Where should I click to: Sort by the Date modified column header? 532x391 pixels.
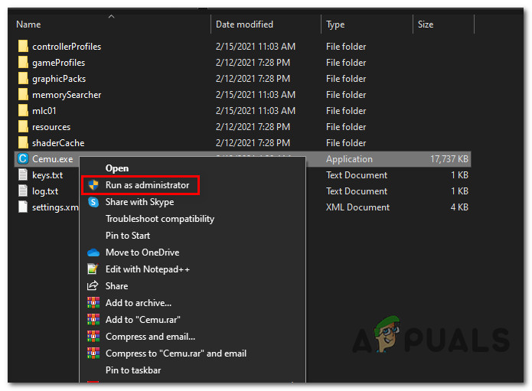pyautogui.click(x=244, y=24)
